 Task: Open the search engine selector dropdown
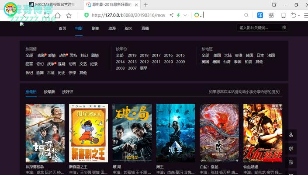pos(198,15)
